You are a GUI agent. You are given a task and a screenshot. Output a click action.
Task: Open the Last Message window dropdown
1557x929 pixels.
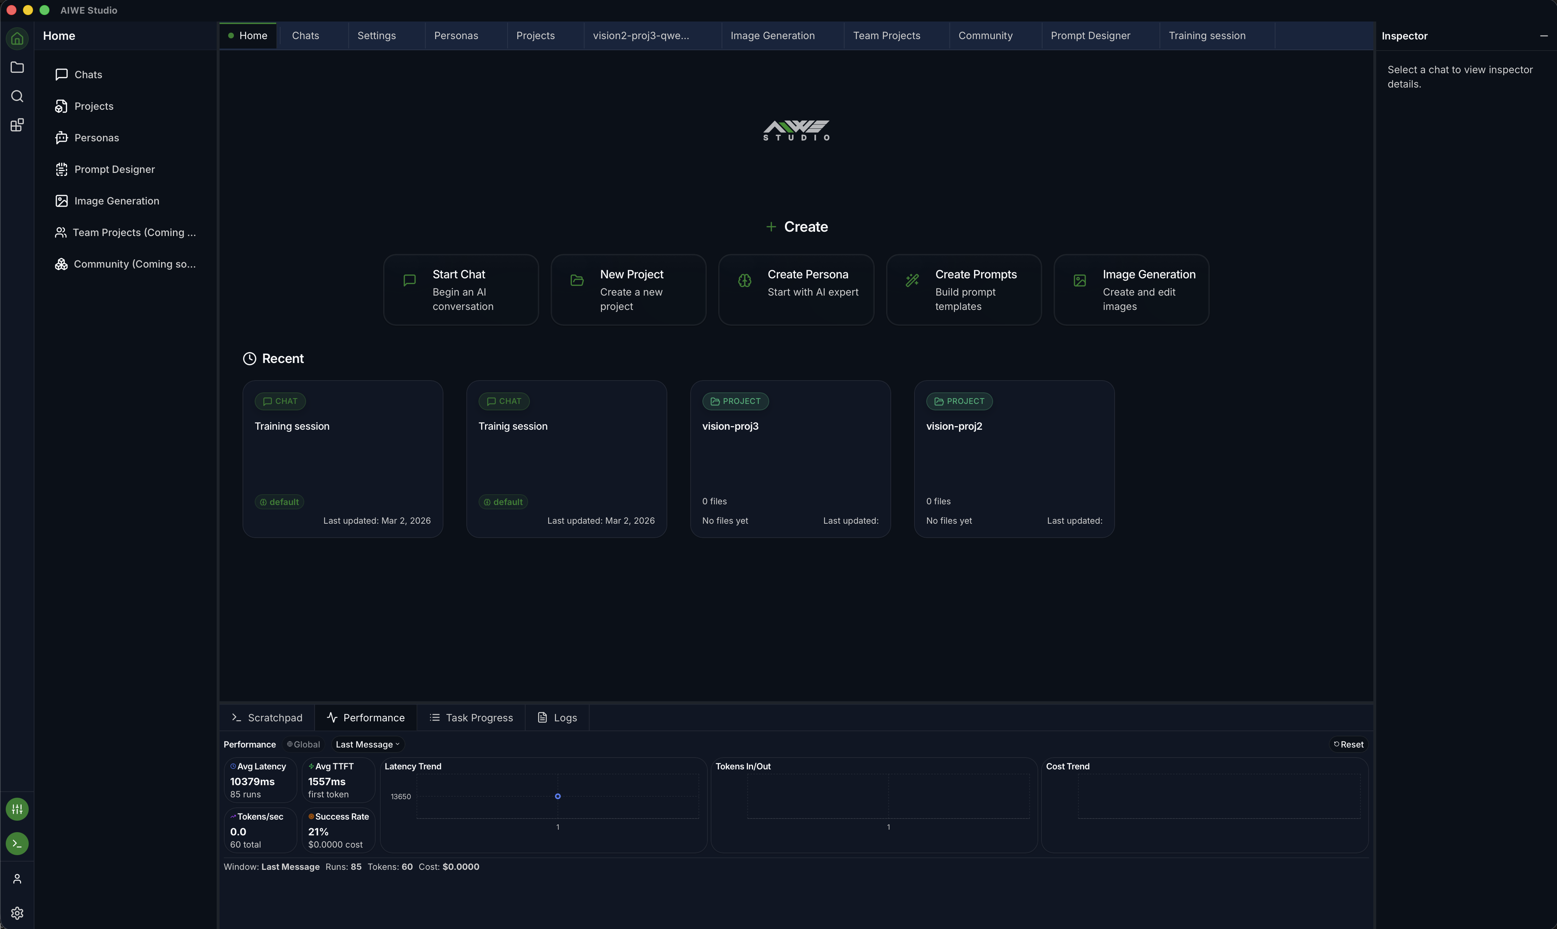click(367, 744)
